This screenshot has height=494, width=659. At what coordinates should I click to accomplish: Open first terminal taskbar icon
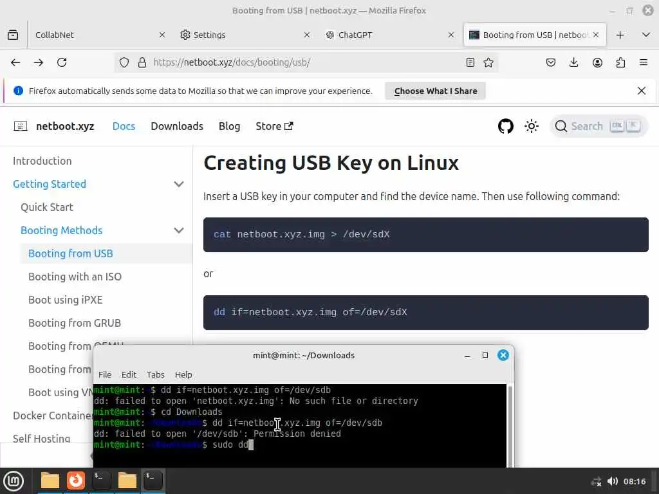[x=101, y=480]
